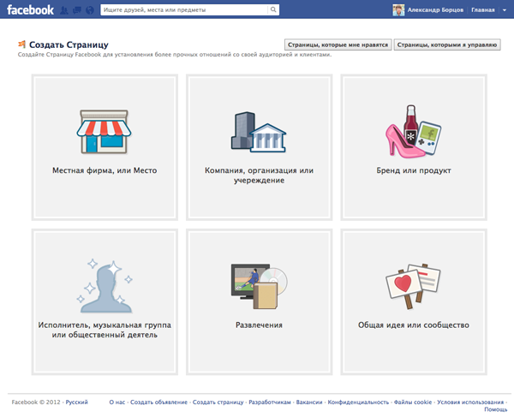
Task: Click the "Создать Страницу" heading
Action: tap(69, 45)
